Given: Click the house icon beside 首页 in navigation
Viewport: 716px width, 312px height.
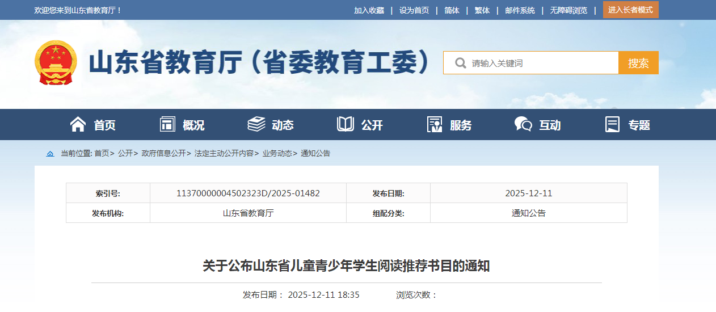Looking at the screenshot, I should [x=78, y=124].
